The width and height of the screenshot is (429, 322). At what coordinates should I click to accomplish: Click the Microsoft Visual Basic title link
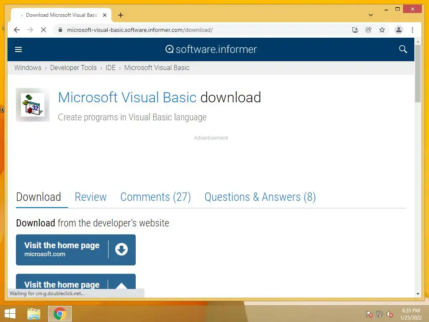click(x=127, y=97)
